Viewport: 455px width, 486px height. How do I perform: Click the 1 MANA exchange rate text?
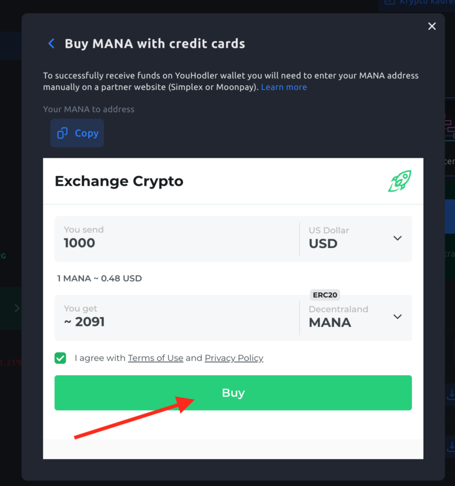[99, 278]
